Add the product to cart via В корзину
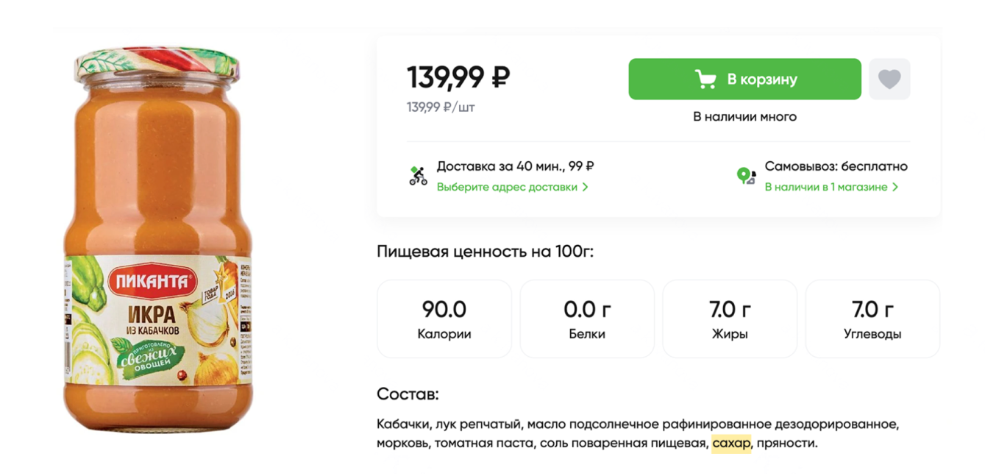985x476 pixels. pos(744,78)
